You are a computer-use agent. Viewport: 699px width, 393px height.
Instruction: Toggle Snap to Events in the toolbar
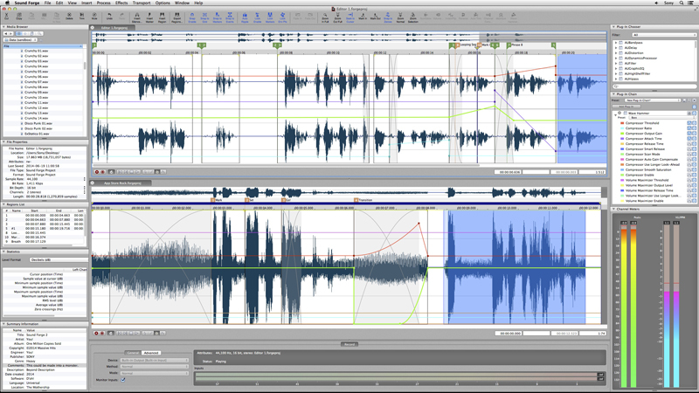[230, 17]
